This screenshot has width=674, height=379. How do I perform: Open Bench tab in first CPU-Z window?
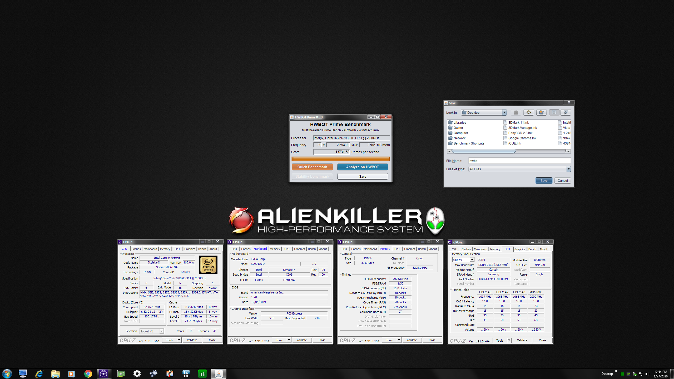pyautogui.click(x=202, y=249)
